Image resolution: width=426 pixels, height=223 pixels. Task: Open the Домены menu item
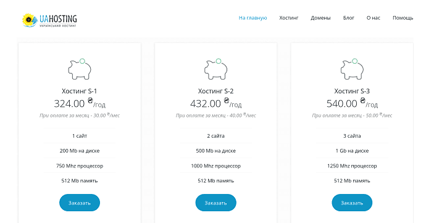(x=320, y=18)
